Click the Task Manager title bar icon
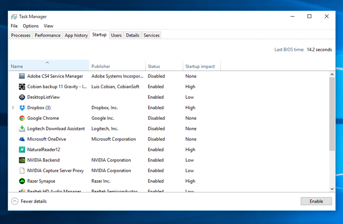 coord(14,17)
